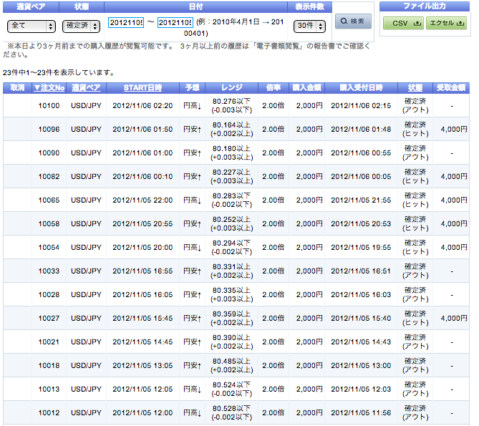Click START time 2012/11/05 22:00

tap(142, 200)
